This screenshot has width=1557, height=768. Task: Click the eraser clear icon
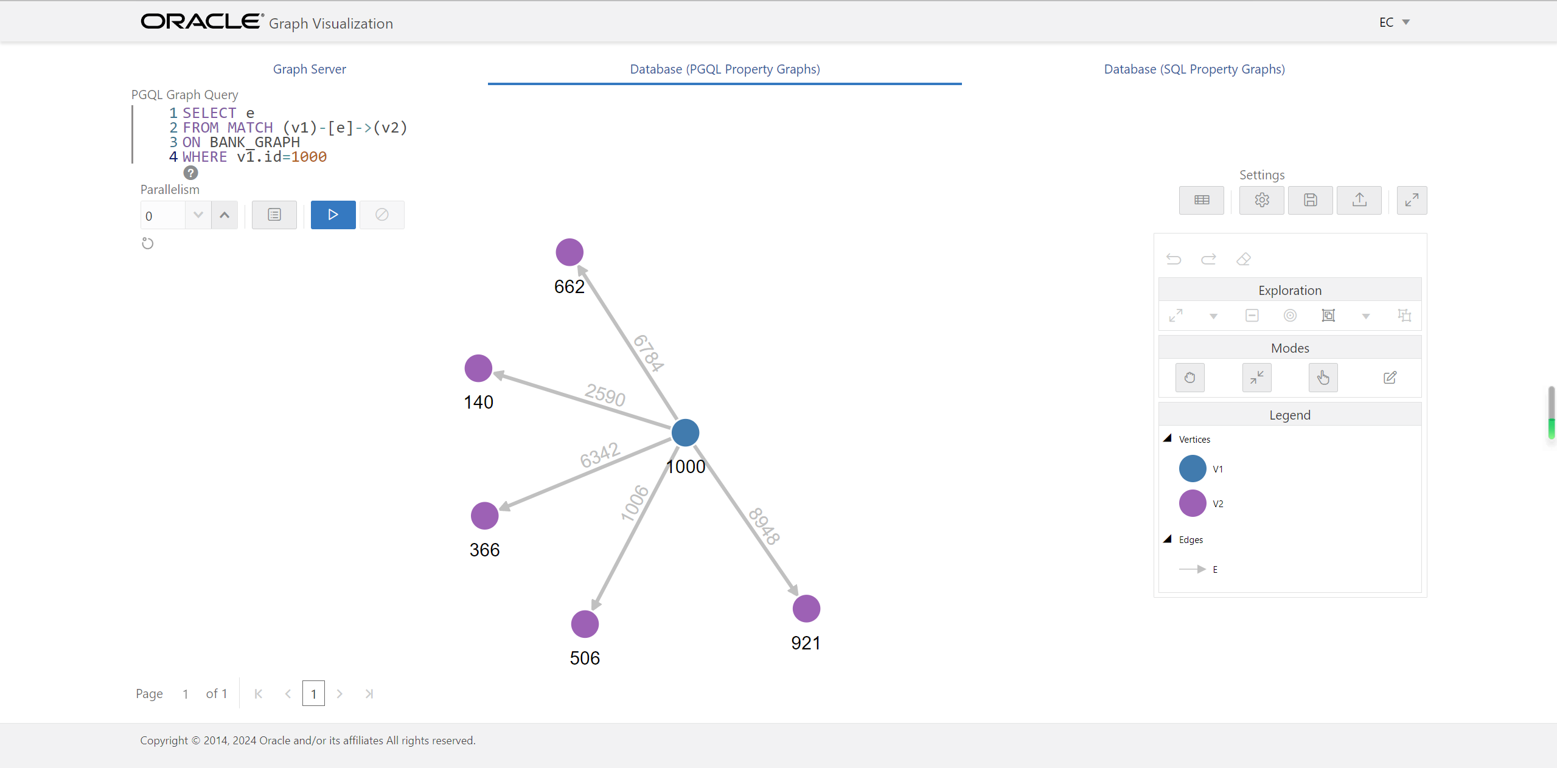1243,259
